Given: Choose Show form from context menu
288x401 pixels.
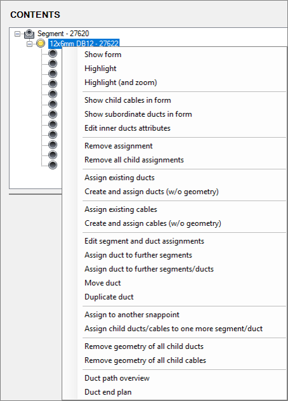Looking at the screenshot, I should click(x=103, y=55).
